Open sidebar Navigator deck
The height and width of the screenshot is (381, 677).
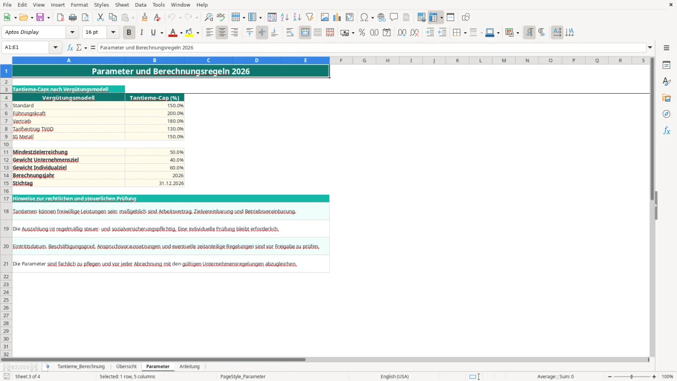point(666,114)
